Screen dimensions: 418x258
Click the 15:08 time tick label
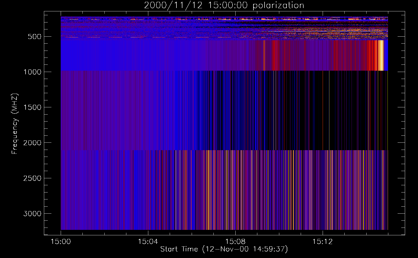235,242
